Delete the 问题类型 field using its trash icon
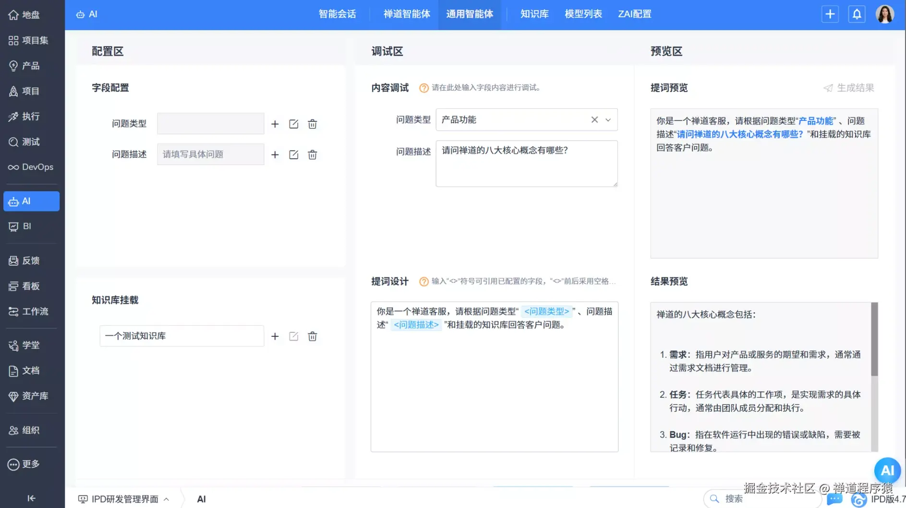Viewport: 906px width, 508px height. coord(312,123)
